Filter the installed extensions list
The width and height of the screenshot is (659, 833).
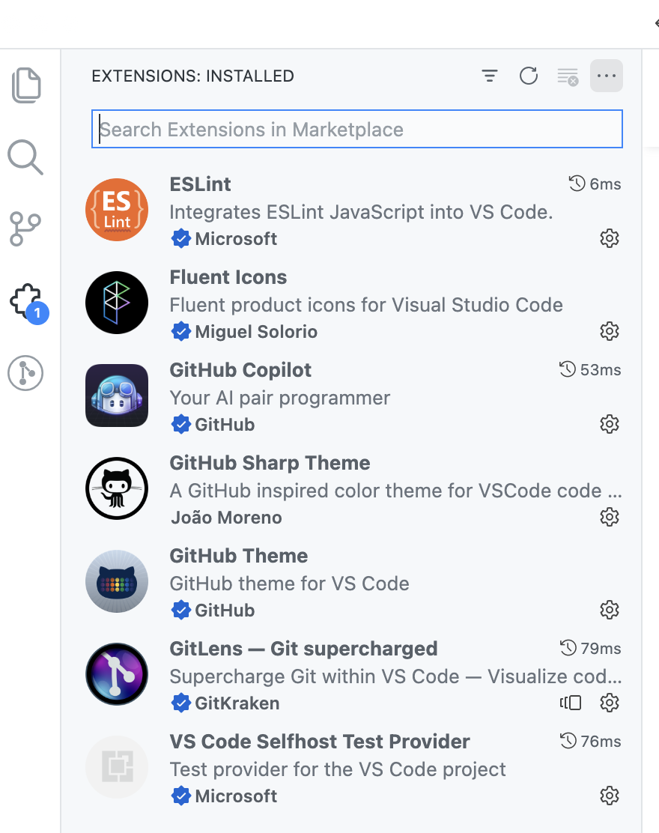pos(490,76)
